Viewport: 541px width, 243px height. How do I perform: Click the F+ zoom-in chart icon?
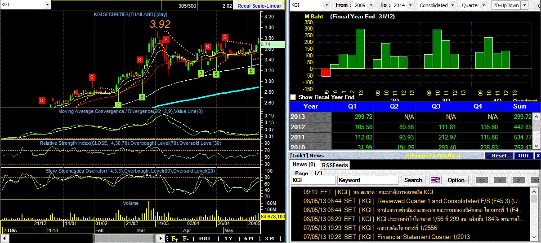[175, 239]
